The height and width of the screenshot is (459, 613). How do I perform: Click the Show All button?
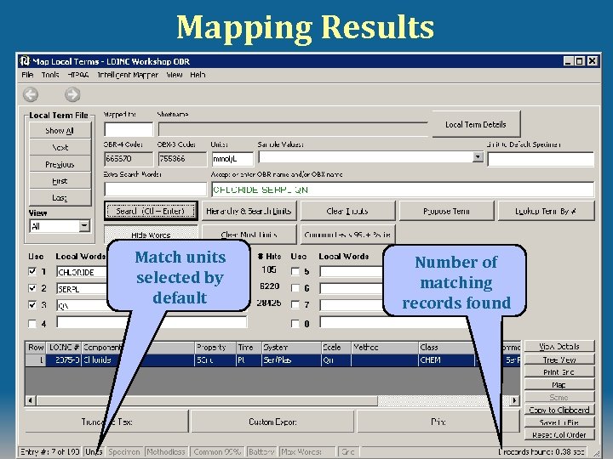coord(60,131)
